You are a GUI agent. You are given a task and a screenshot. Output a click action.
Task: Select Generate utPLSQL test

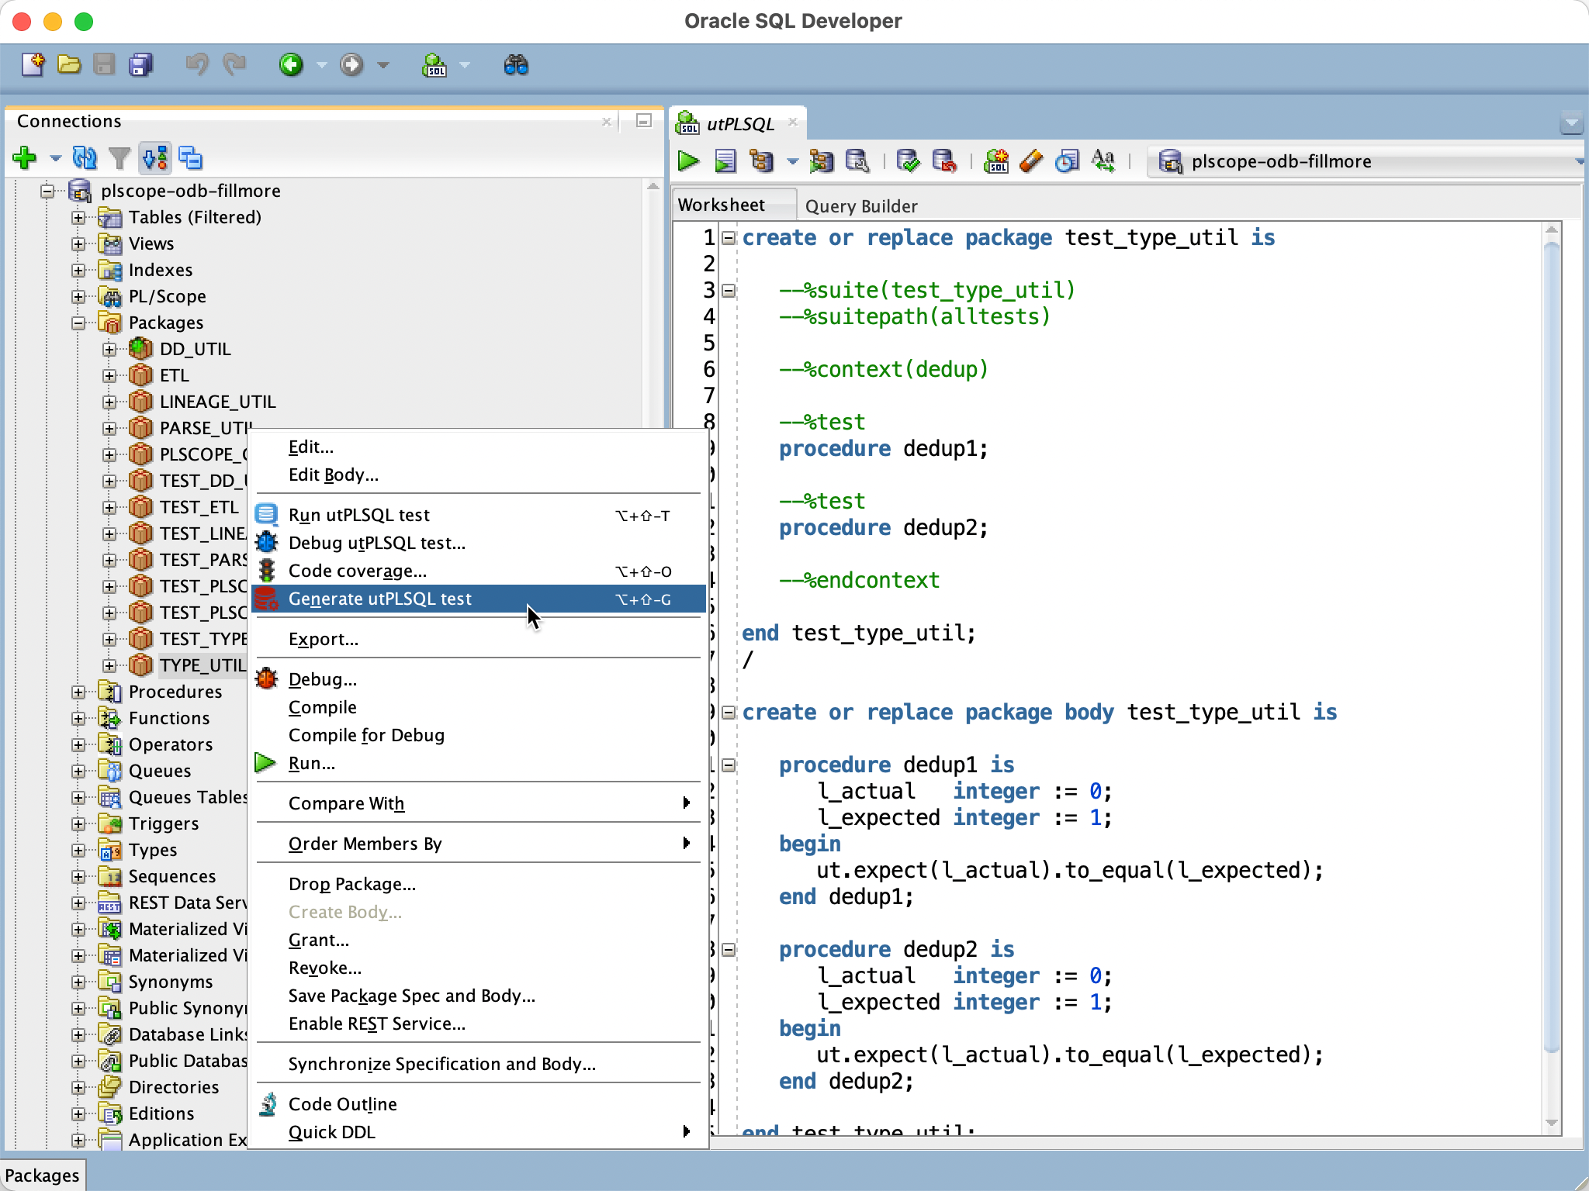point(379,599)
